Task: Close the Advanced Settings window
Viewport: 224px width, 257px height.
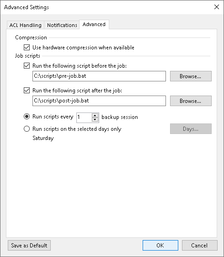Action: pyautogui.click(x=217, y=7)
